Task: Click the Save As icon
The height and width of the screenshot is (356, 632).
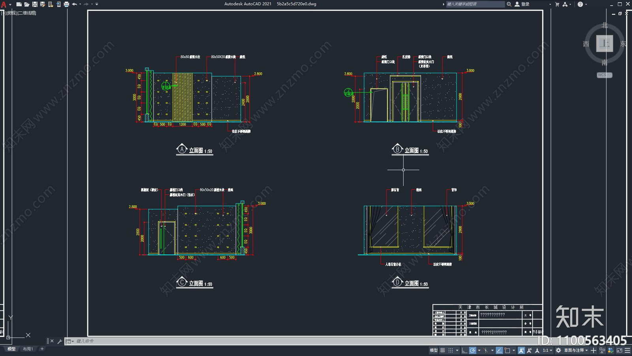Action: (43, 4)
